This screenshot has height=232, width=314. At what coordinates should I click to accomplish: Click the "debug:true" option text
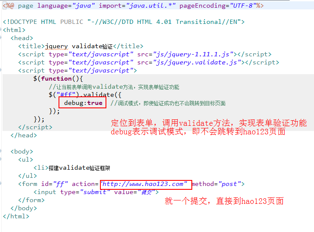pos(83,103)
